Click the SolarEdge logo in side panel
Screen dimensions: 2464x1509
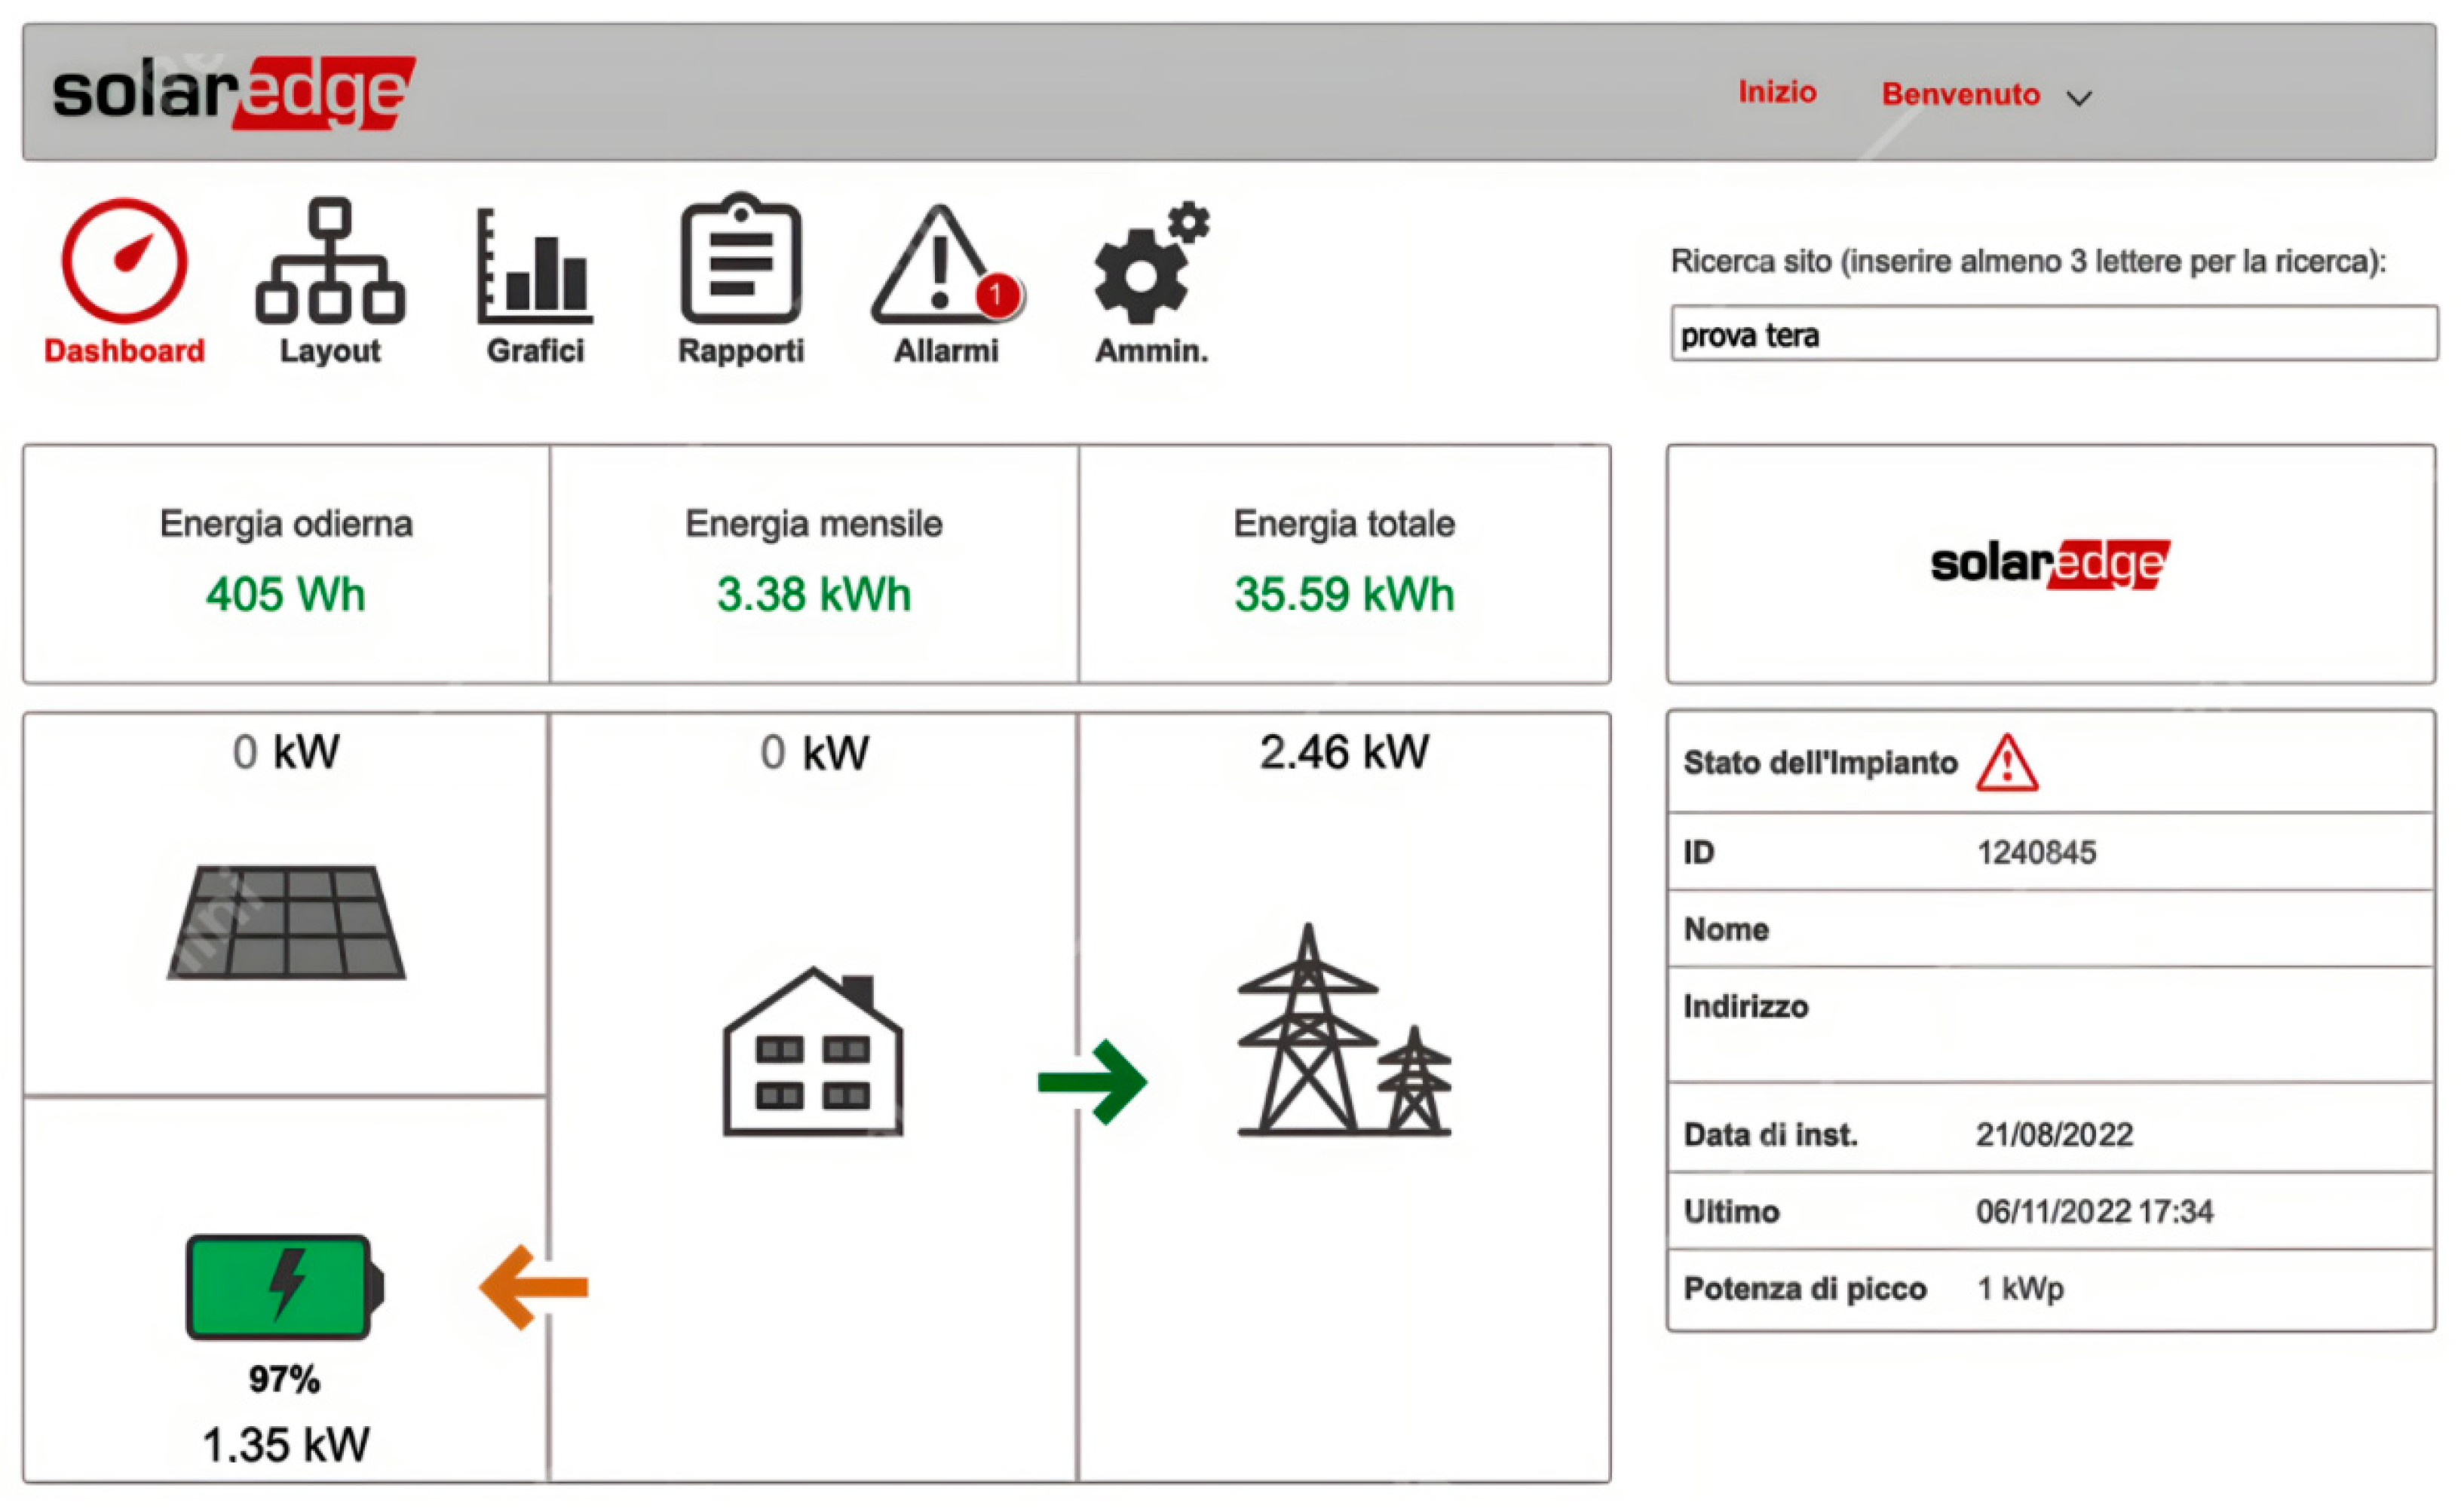click(x=2050, y=564)
